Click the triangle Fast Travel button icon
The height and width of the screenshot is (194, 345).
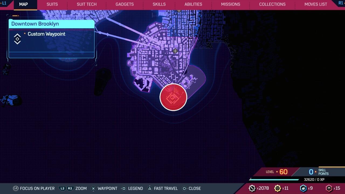(x=150, y=188)
